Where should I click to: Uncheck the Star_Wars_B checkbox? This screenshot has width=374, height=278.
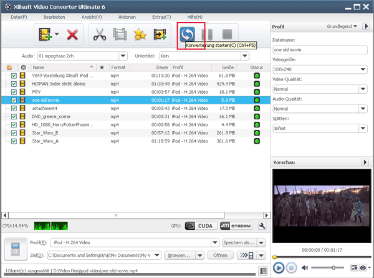pyautogui.click(x=14, y=133)
